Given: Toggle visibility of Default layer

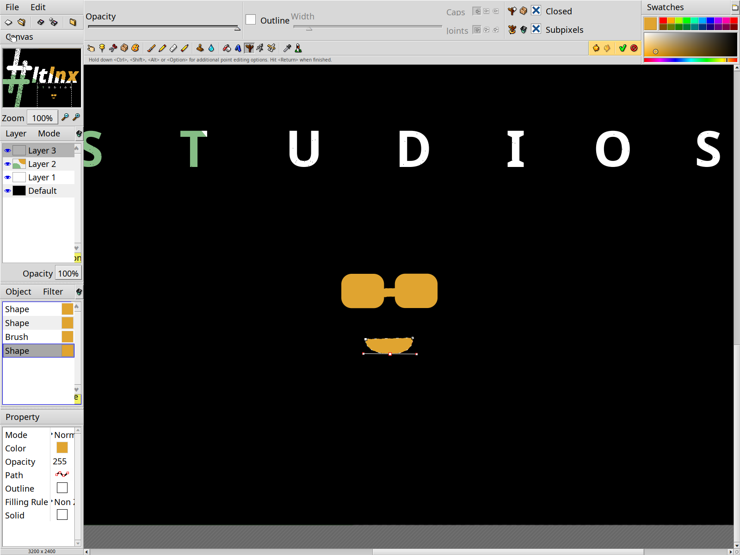Looking at the screenshot, I should pos(8,191).
